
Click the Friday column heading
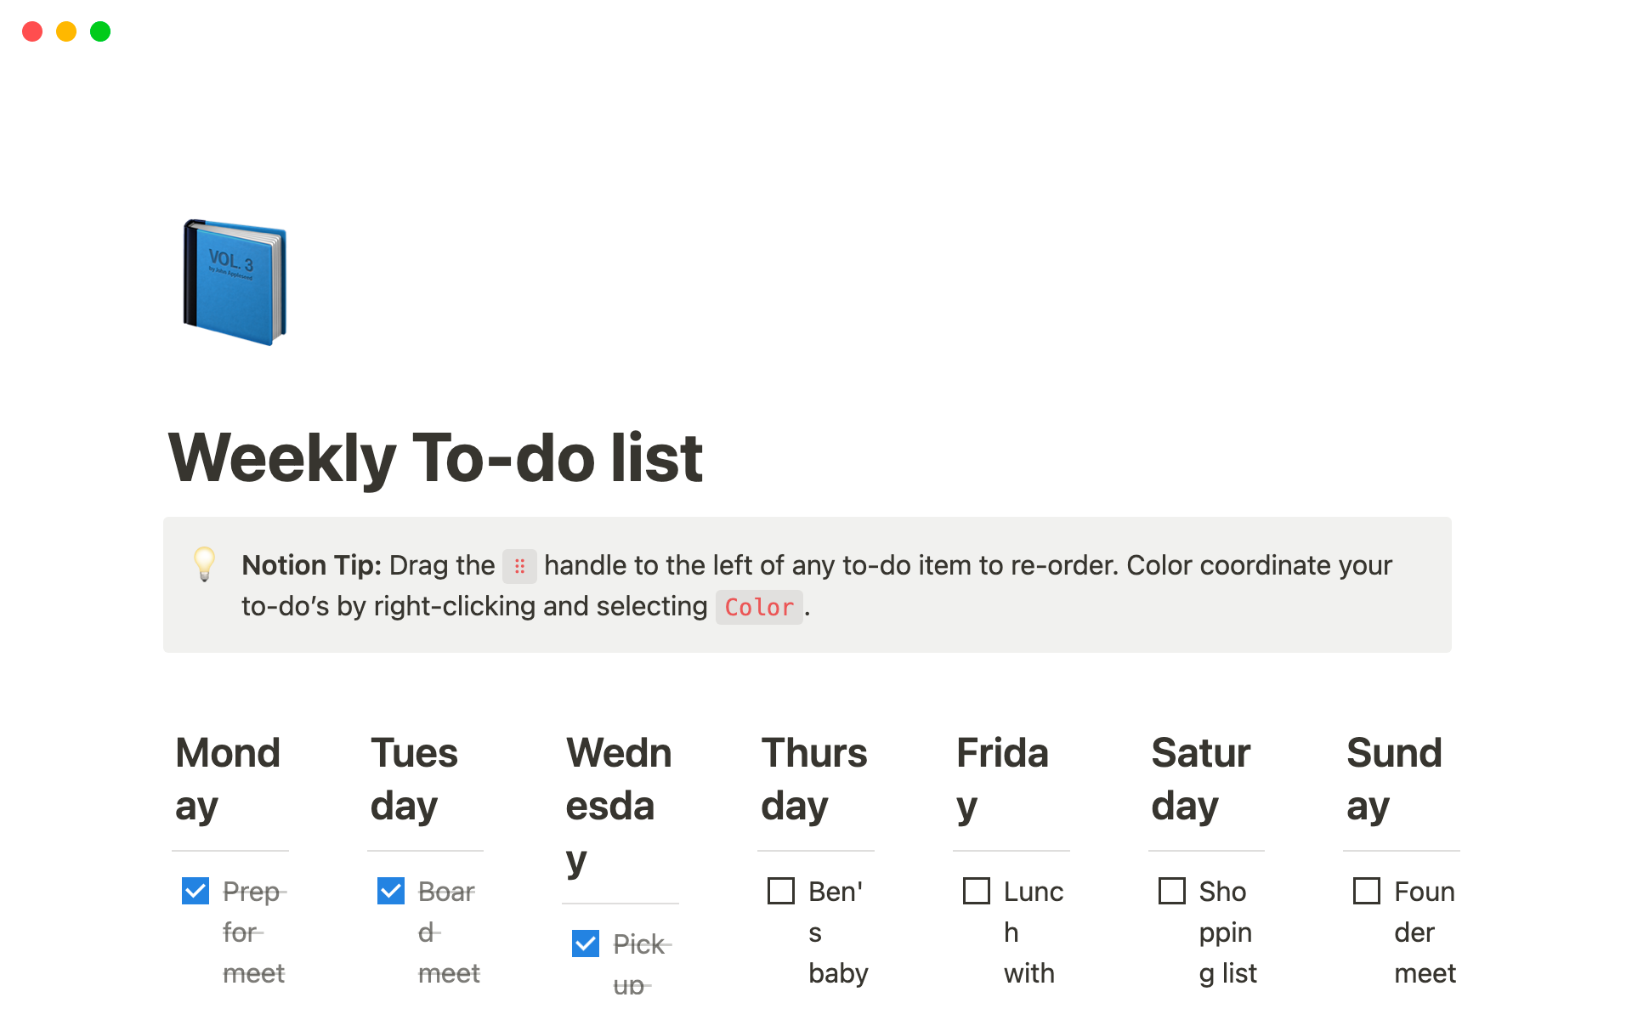pos(1002,779)
